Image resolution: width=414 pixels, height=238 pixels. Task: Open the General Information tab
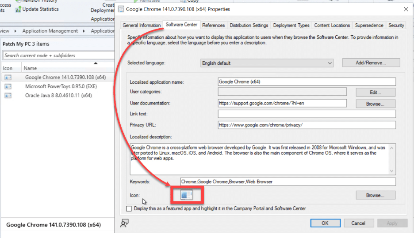pyautogui.click(x=142, y=26)
